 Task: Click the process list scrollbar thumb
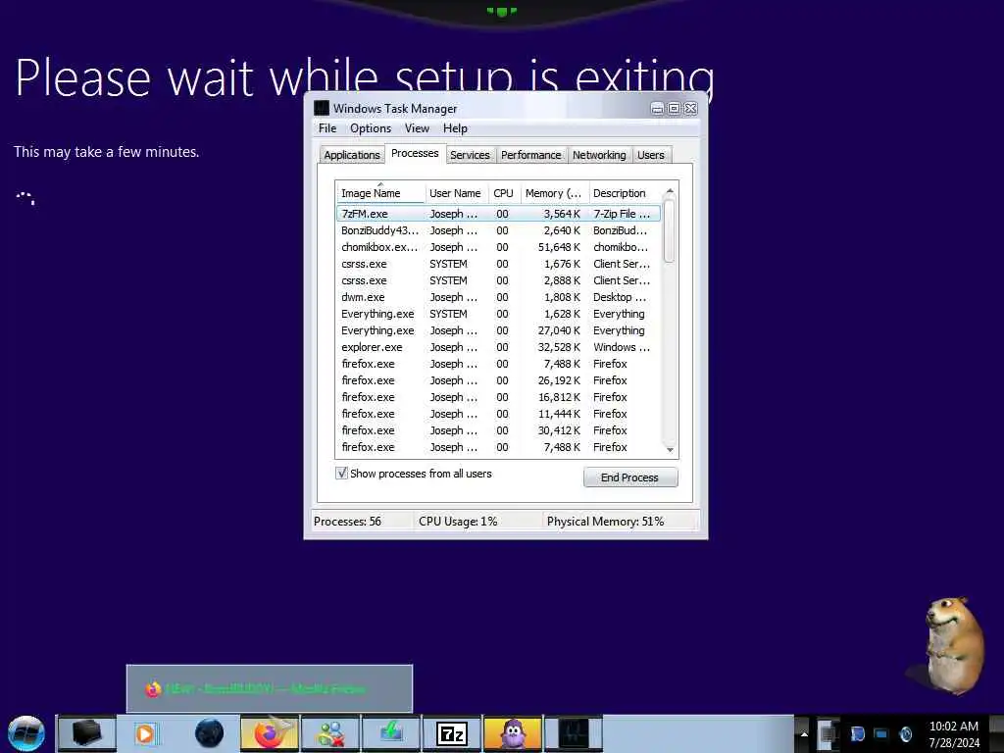coord(670,231)
